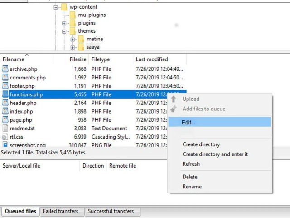Collapse the themes tree node
Image resolution: width=290 pixels, height=218 pixels.
coord(64,31)
